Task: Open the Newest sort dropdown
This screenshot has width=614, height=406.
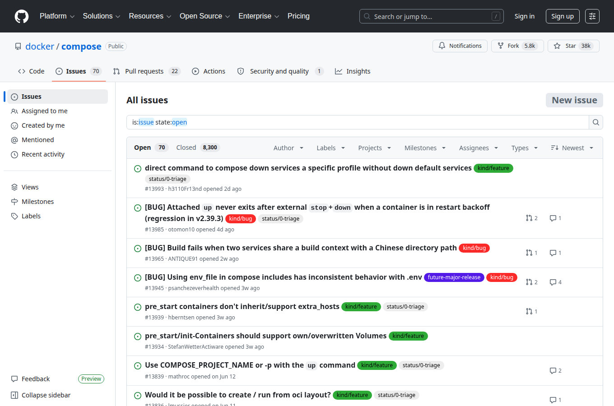Action: point(572,148)
